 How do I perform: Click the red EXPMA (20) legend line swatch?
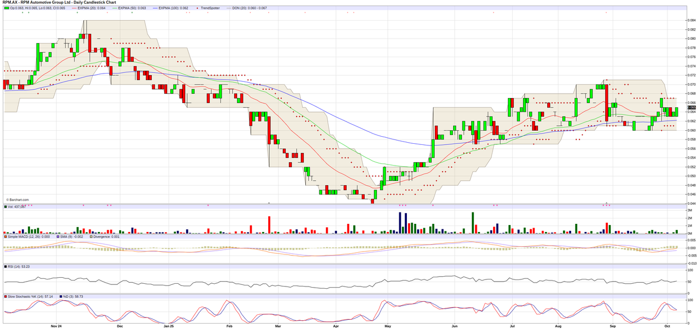pyautogui.click(x=75, y=8)
